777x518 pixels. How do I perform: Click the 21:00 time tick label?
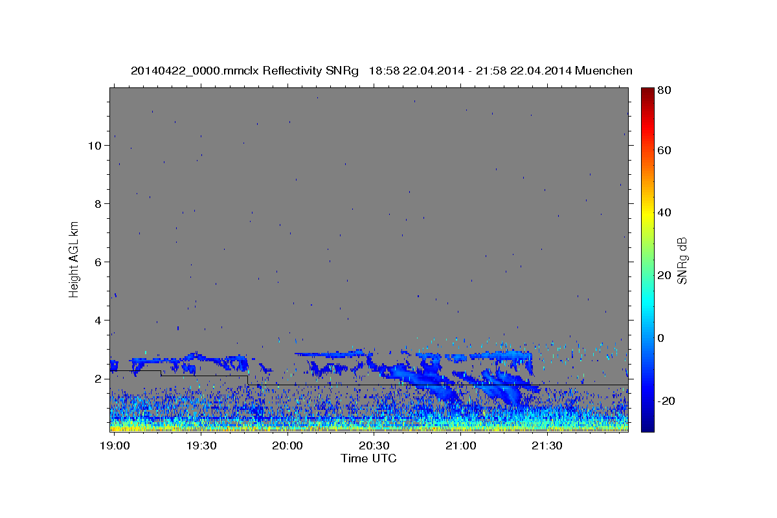pos(460,446)
